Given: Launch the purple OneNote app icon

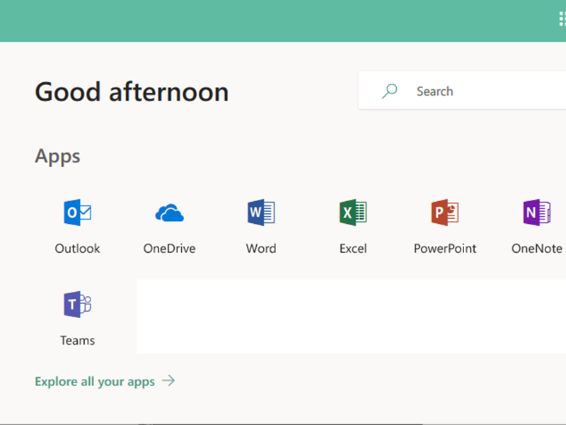Looking at the screenshot, I should [x=536, y=212].
